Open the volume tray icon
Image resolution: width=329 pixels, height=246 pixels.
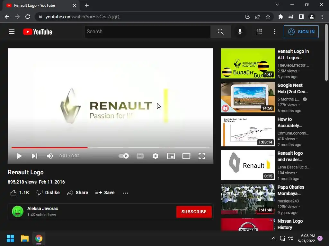click(290, 238)
